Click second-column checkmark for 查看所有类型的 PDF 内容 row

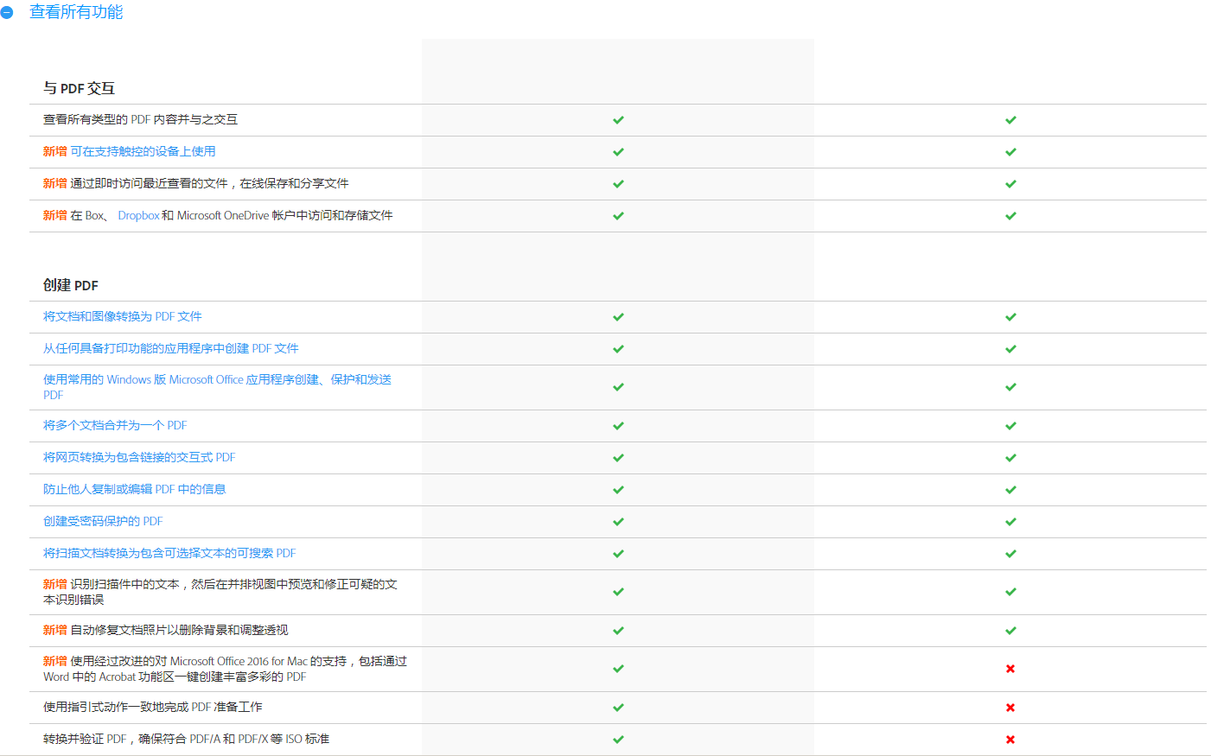[x=1010, y=120]
